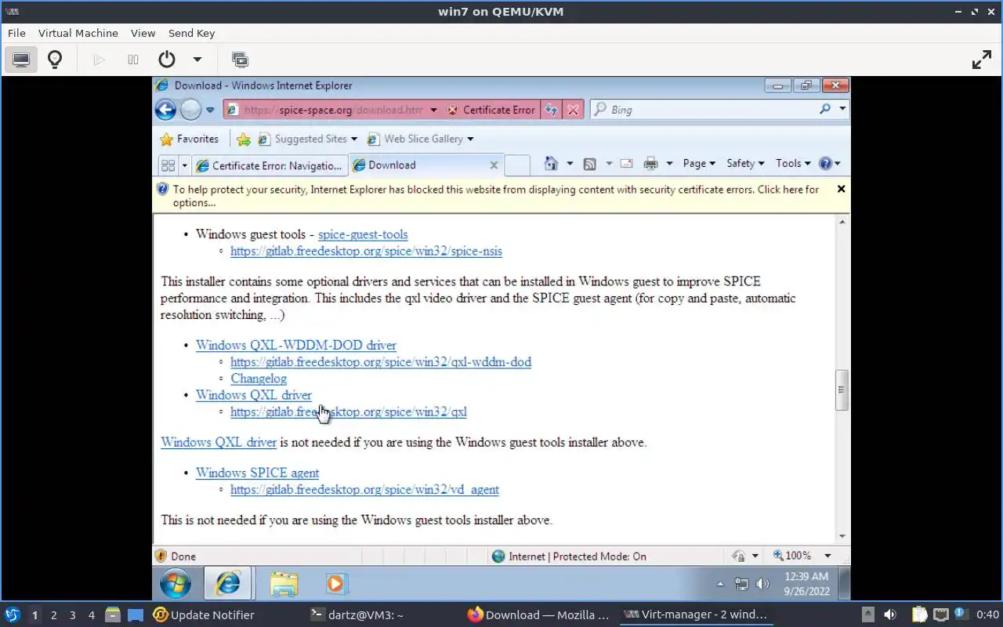Go back in Internet Explorer
Image resolution: width=1003 pixels, height=627 pixels.
(165, 110)
